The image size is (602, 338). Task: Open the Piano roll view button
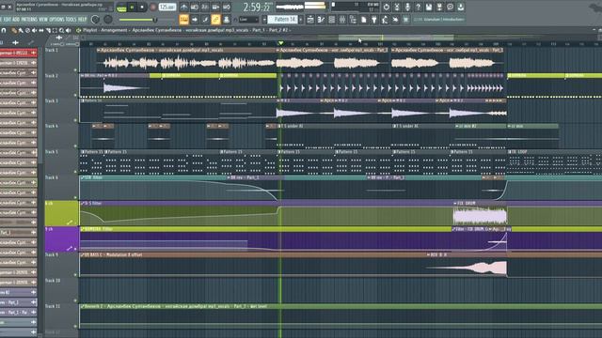pos(321,19)
